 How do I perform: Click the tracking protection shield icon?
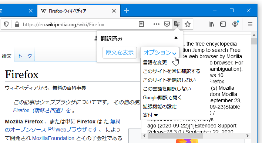pos(6,24)
